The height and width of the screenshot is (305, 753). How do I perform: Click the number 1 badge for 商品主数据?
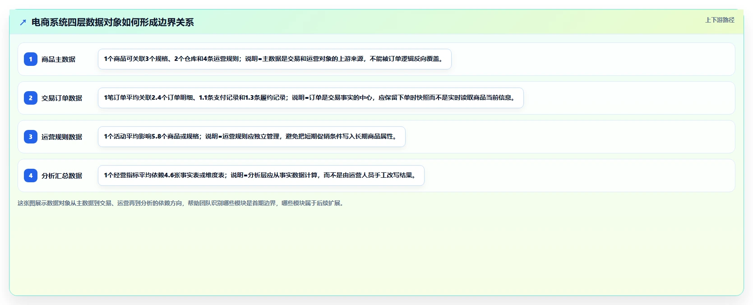coord(31,59)
